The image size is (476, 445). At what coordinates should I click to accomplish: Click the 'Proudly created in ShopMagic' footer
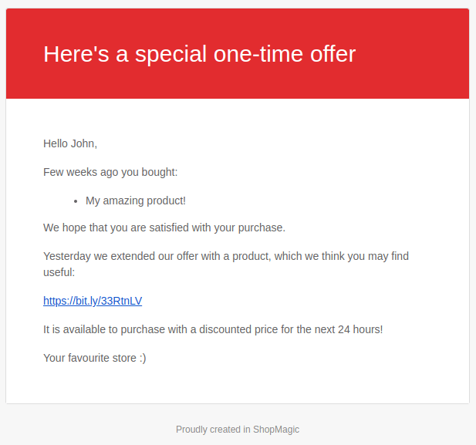(238, 430)
